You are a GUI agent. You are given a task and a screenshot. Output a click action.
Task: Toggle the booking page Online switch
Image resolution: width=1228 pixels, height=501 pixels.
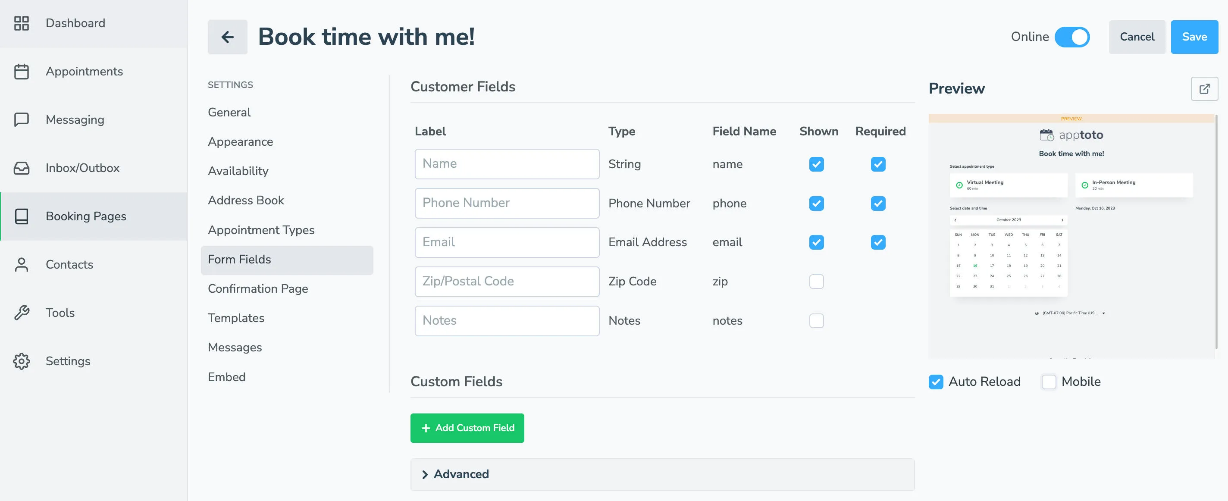1072,37
